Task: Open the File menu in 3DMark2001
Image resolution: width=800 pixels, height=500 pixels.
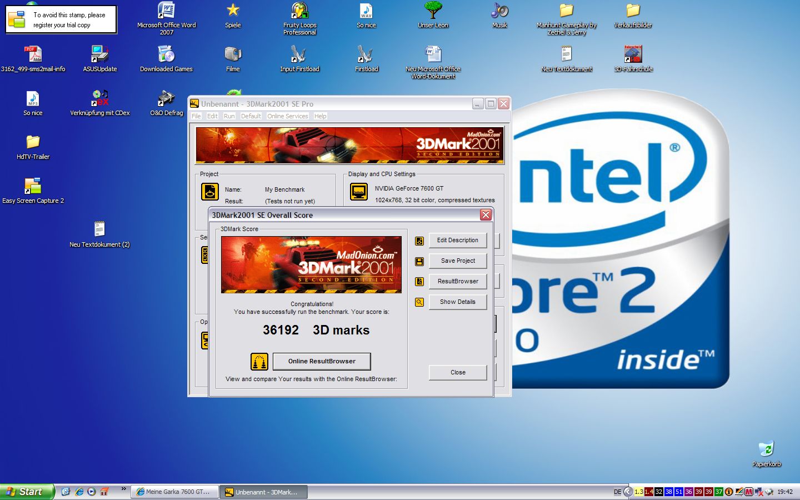Action: coord(196,116)
